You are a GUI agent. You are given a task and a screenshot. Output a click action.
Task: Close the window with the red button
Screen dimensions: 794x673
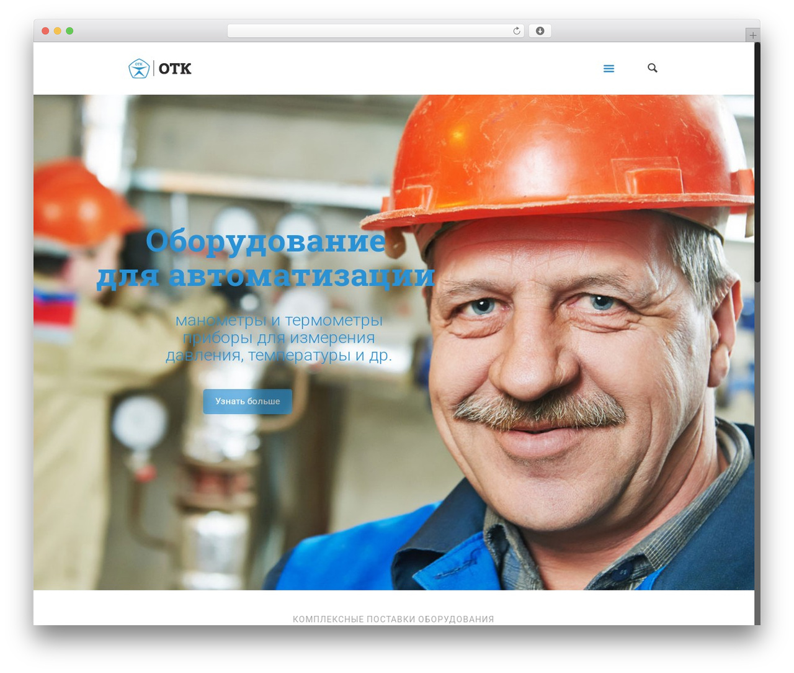tap(45, 31)
